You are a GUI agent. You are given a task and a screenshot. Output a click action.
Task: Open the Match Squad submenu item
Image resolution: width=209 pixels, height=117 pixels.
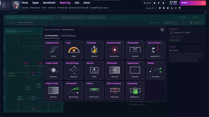click(x=35, y=8)
